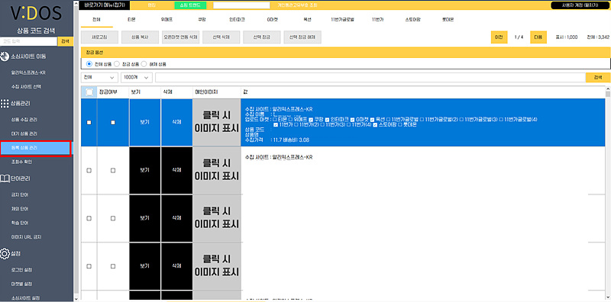Click the wide product filter text field

point(370,78)
